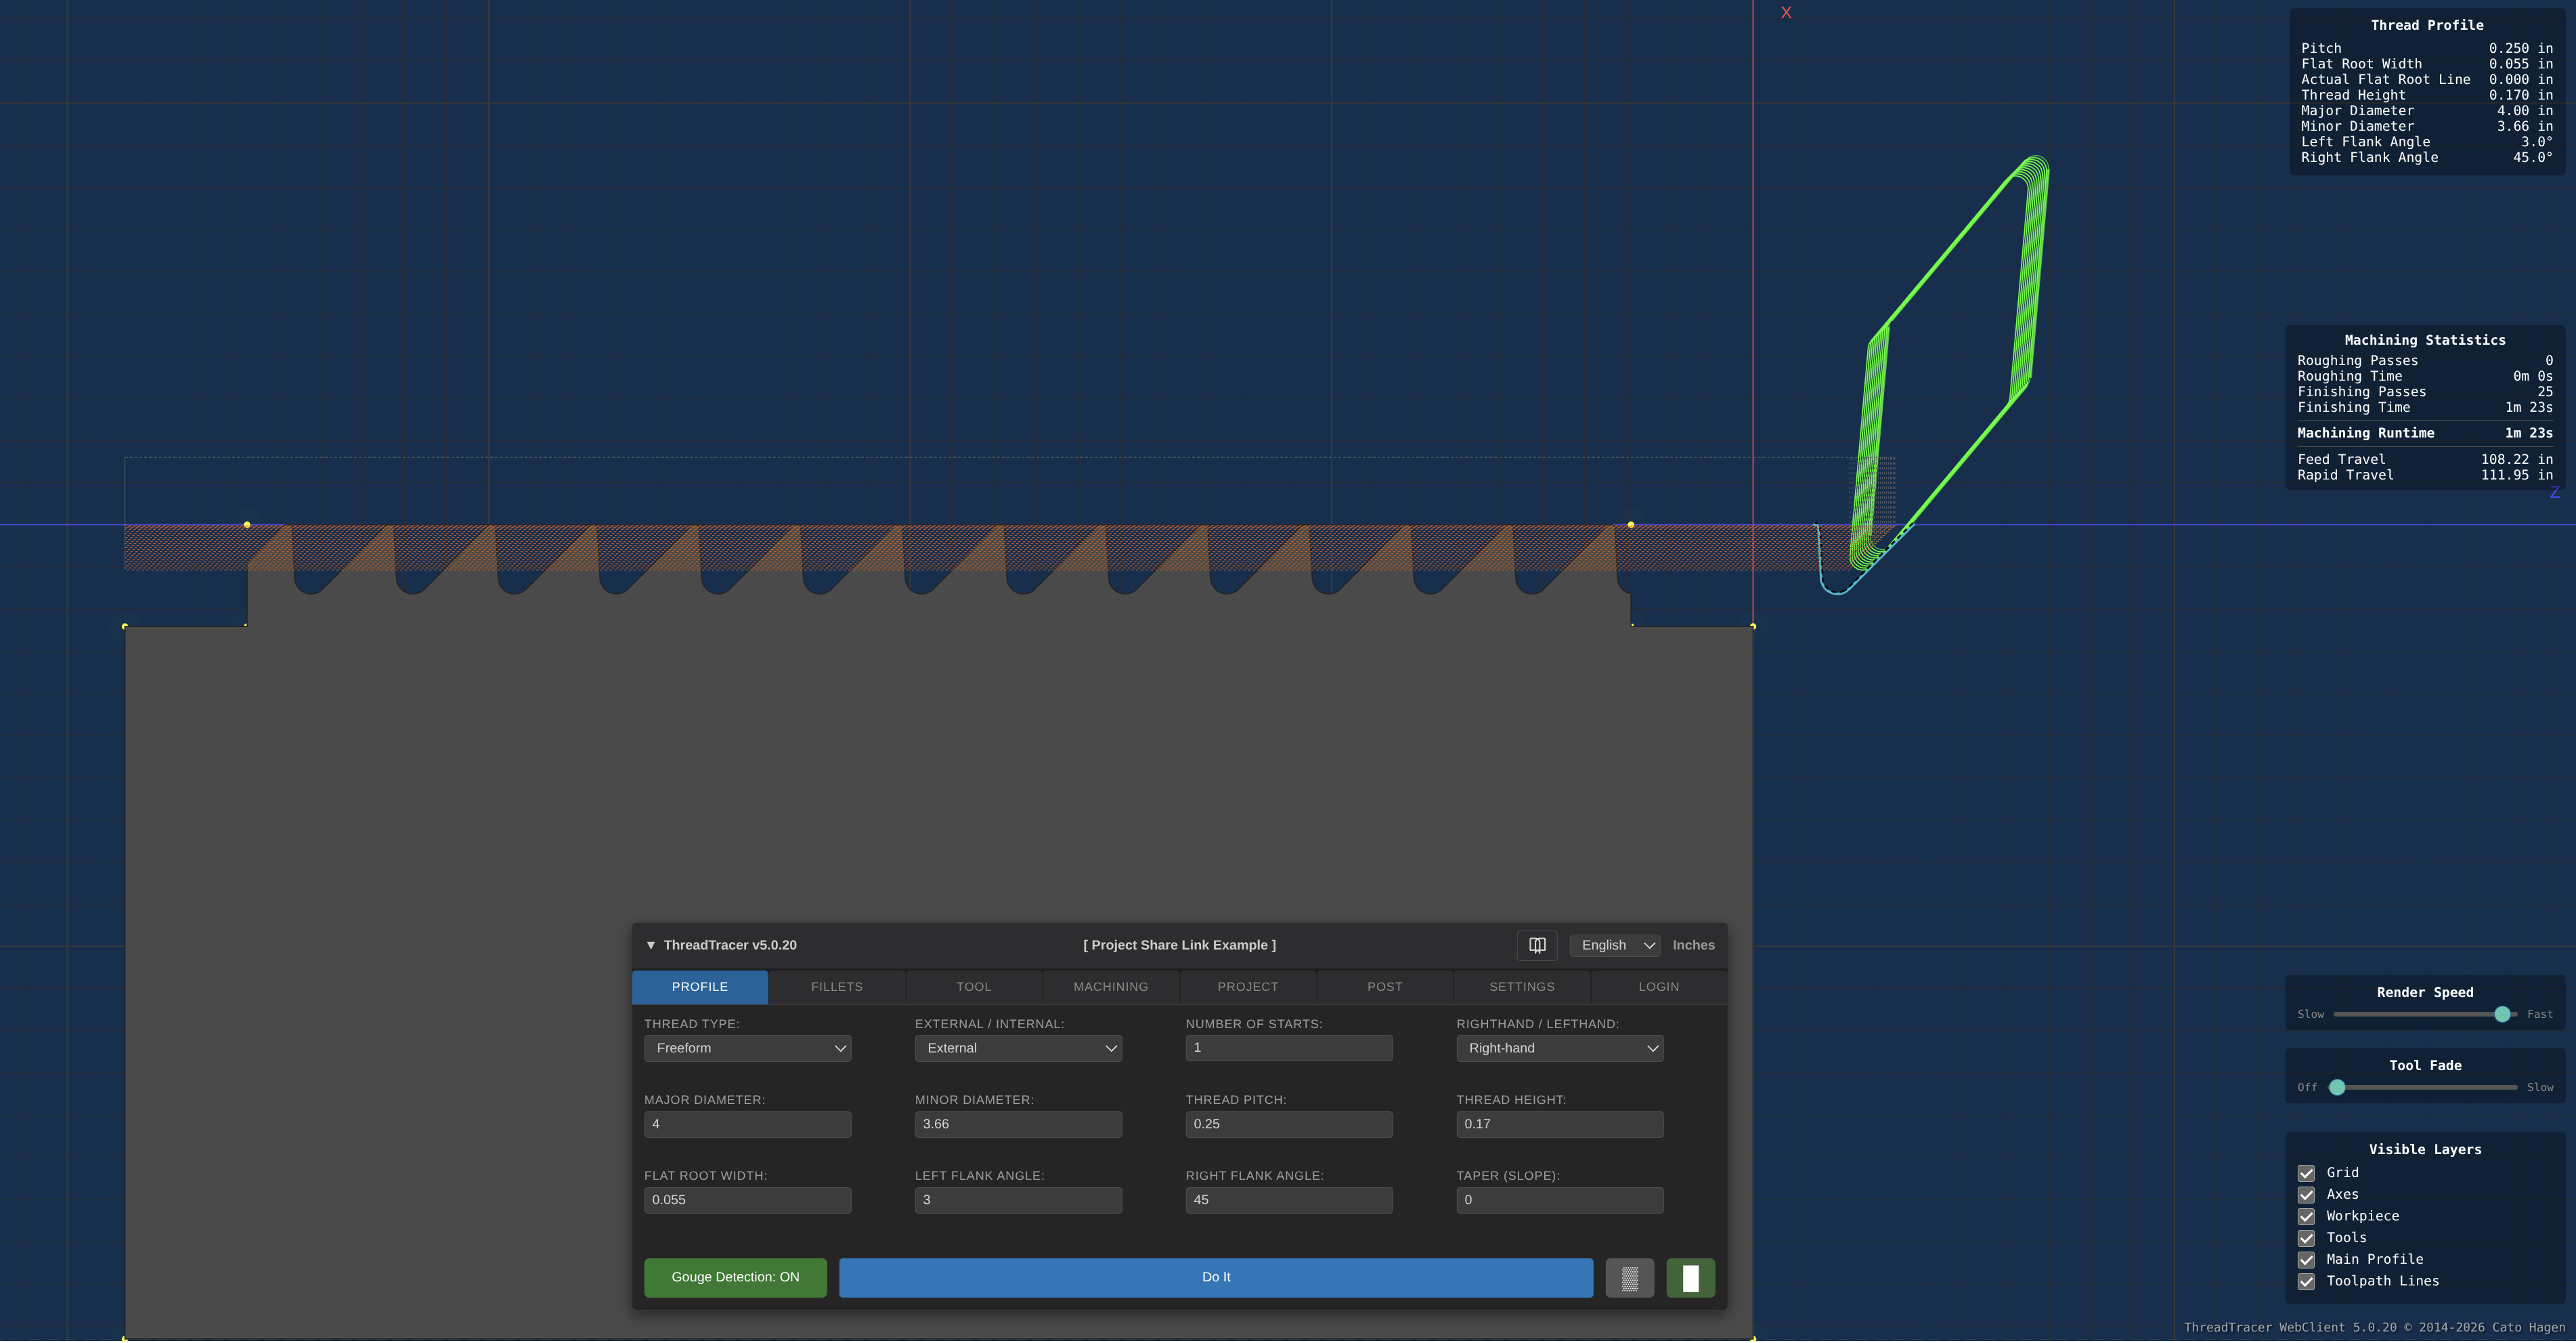This screenshot has height=1343, width=2576.
Task: Toggle Gouge Detection ON button
Action: pyautogui.click(x=735, y=1277)
